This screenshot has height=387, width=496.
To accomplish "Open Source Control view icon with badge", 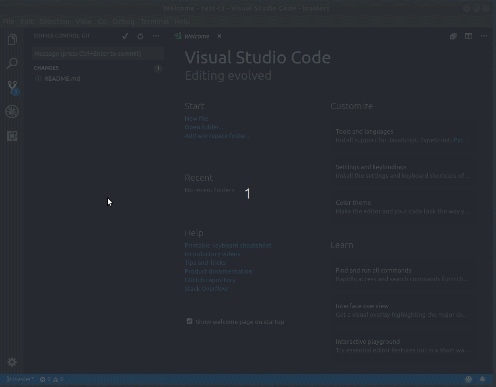I will (13, 88).
